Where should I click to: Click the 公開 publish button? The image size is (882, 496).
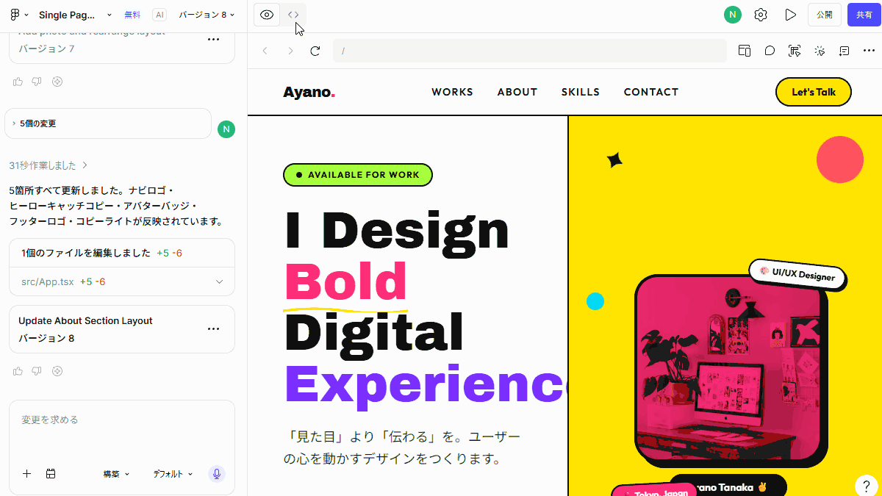click(825, 15)
